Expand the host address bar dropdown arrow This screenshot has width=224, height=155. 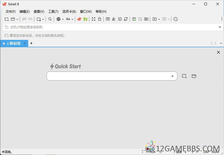pos(220,27)
